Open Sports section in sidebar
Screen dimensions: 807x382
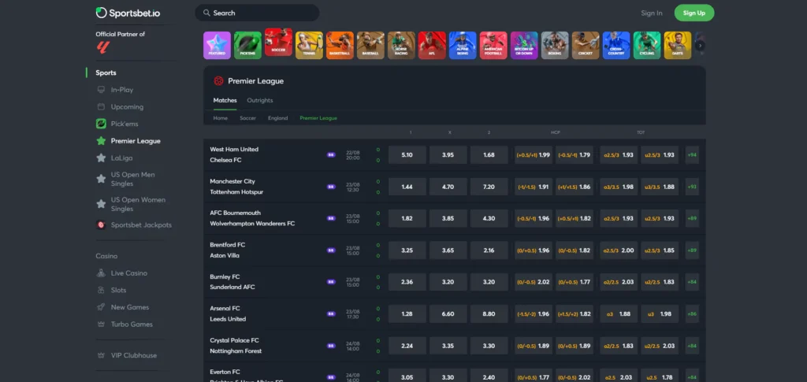point(106,72)
